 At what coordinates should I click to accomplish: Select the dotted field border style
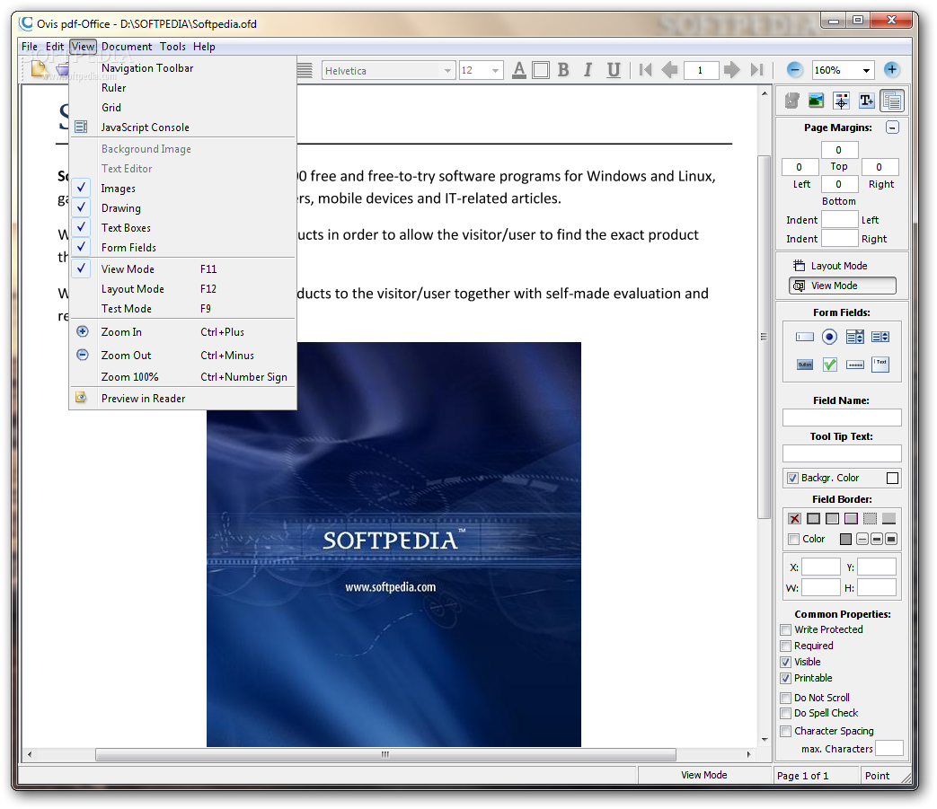click(x=870, y=519)
